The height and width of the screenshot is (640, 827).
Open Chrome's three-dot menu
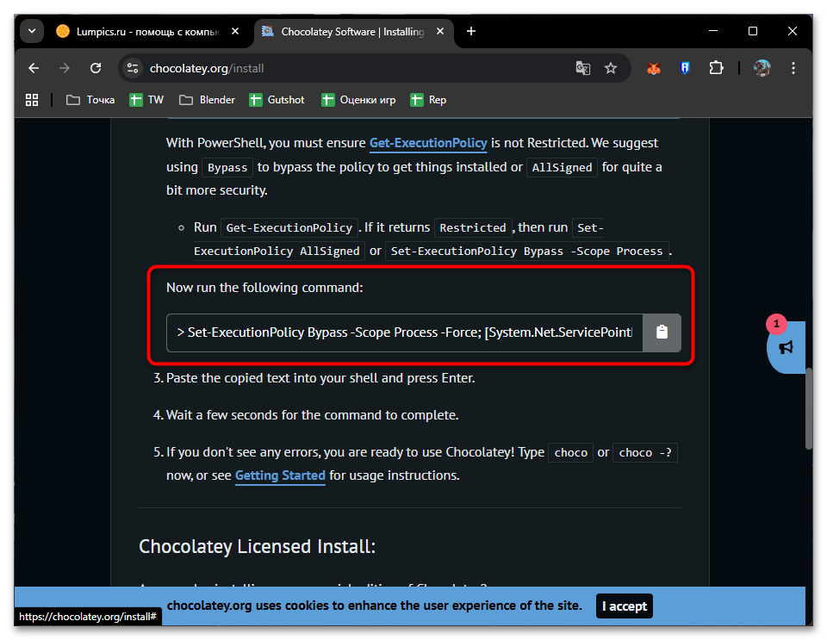pos(793,67)
